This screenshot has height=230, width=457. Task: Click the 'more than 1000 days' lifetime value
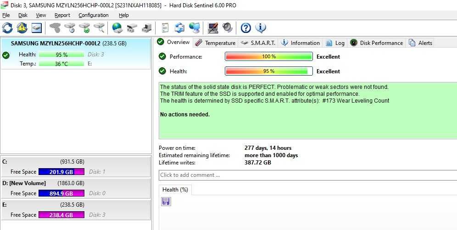[x=271, y=155]
